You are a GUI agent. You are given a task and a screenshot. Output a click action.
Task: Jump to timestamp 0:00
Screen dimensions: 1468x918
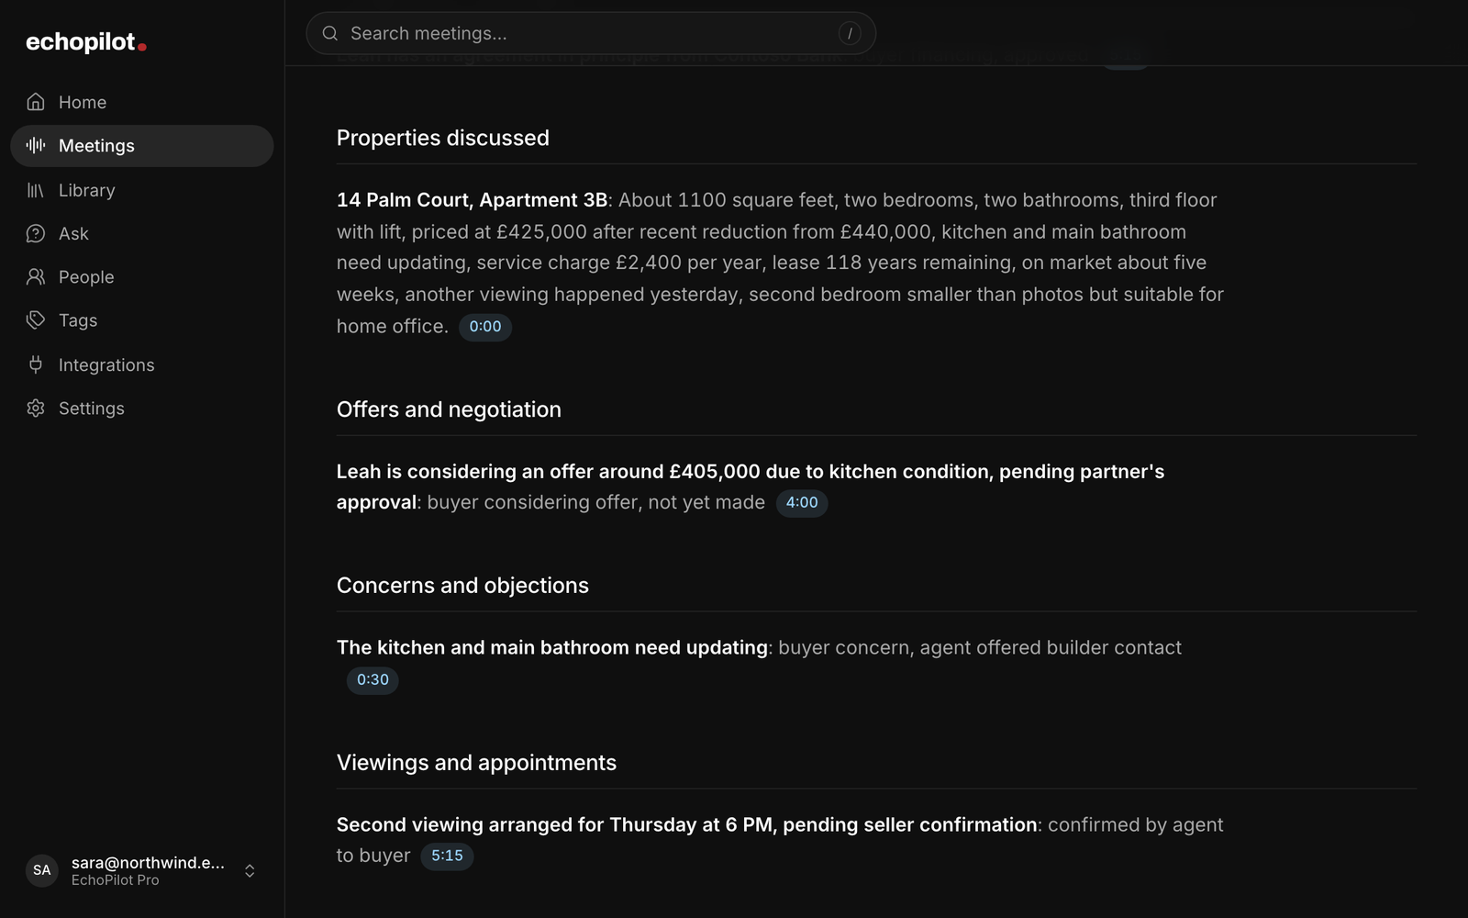485,327
